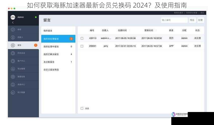
Task: Check the box for message 299001
Action: click(x=82, y=46)
